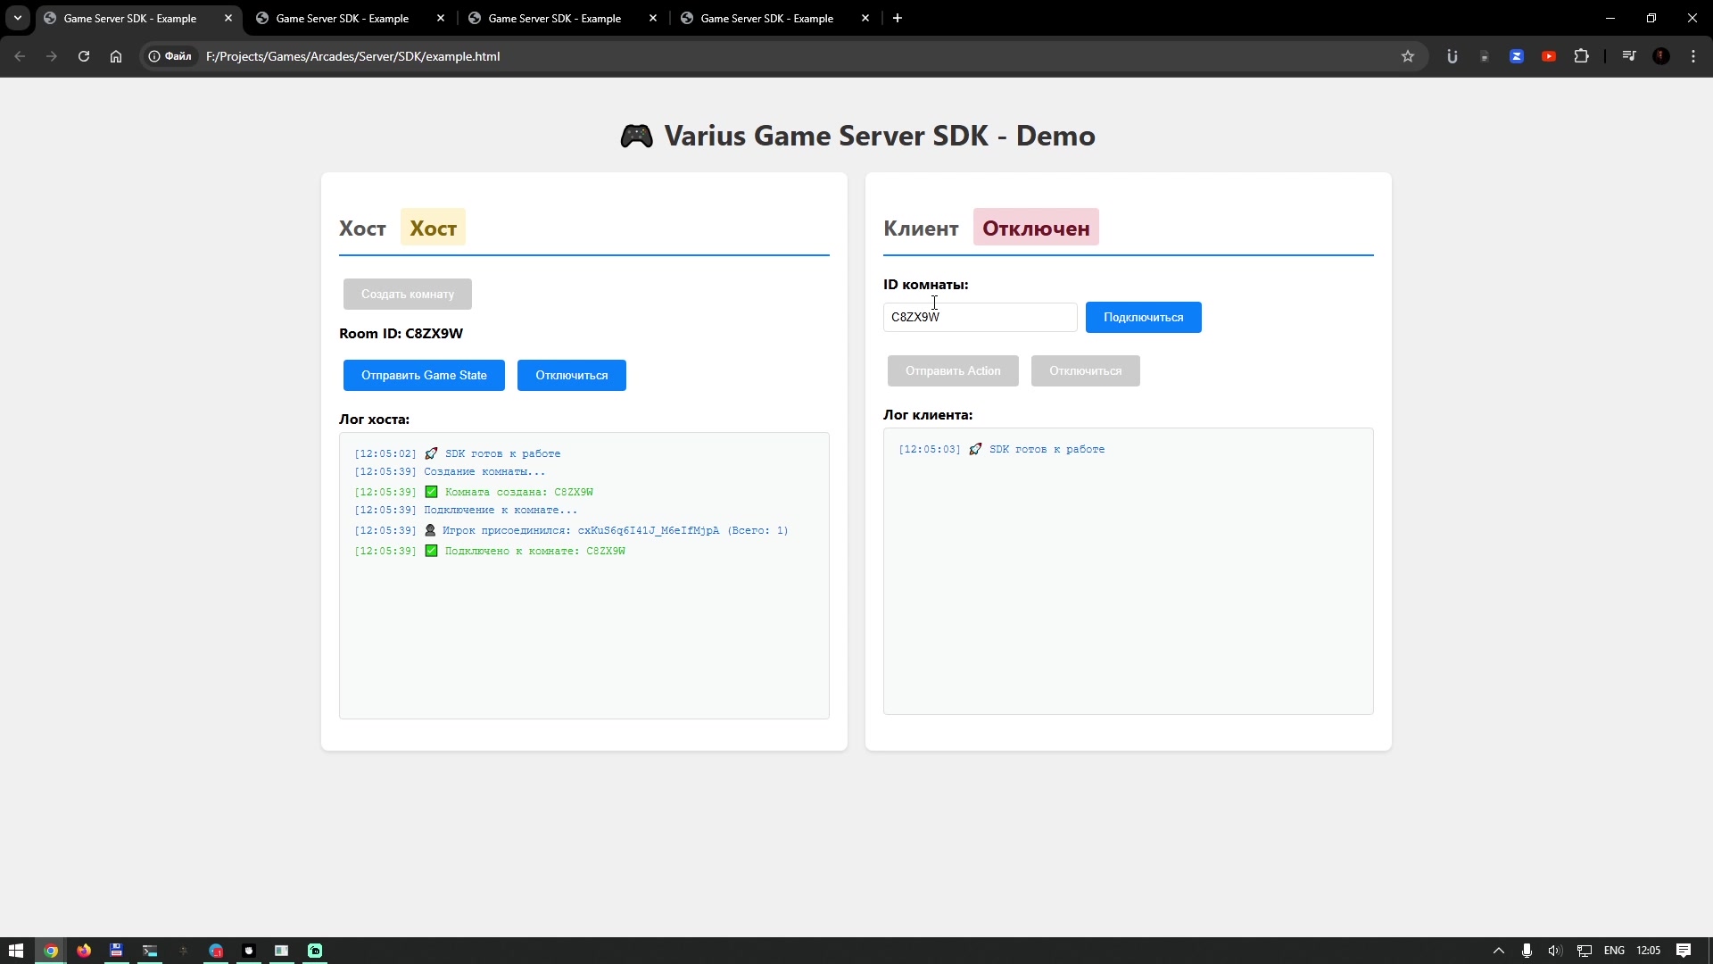Image resolution: width=1713 pixels, height=964 pixels.
Task: Bookmark this page with the star icon
Action: click(1408, 56)
